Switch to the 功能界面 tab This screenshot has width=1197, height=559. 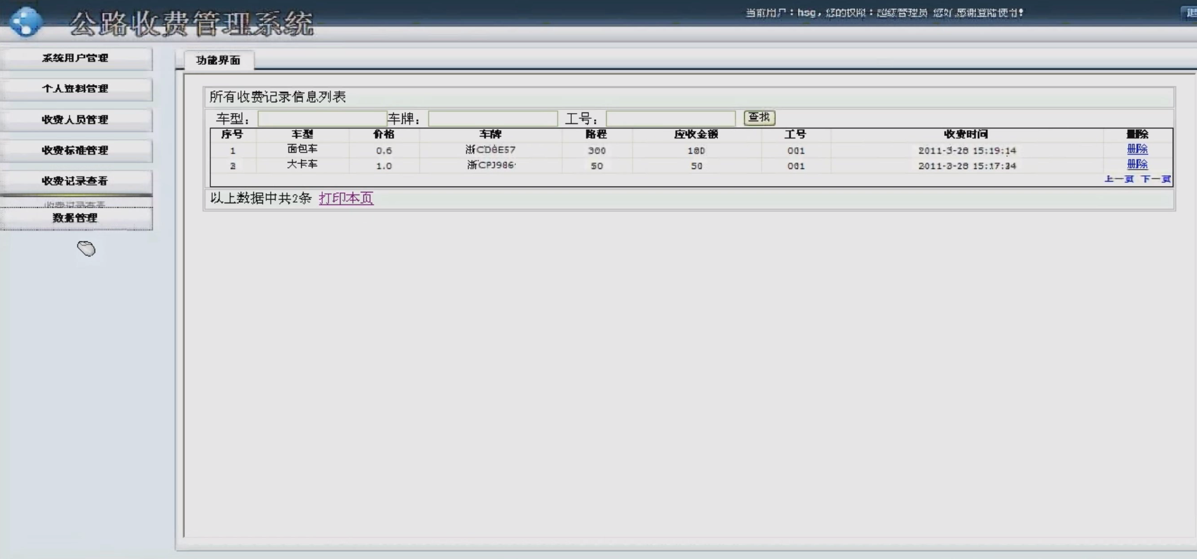tap(218, 60)
